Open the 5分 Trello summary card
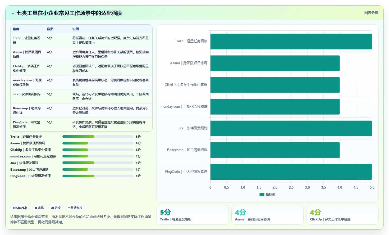The height and width of the screenshot is (235, 389). point(193,215)
